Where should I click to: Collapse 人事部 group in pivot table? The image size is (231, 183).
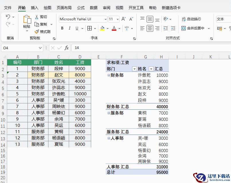[109, 138]
